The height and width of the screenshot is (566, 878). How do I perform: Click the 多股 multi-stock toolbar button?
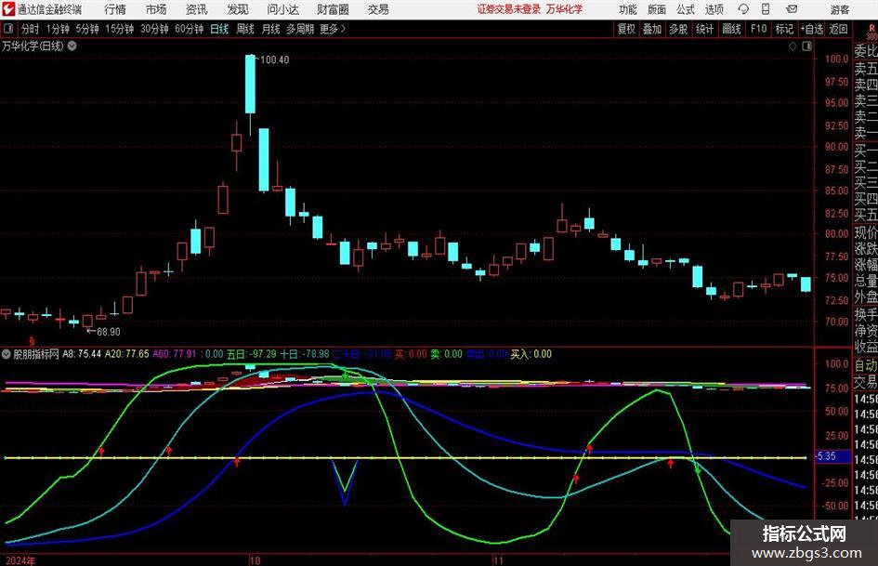pyautogui.click(x=678, y=29)
